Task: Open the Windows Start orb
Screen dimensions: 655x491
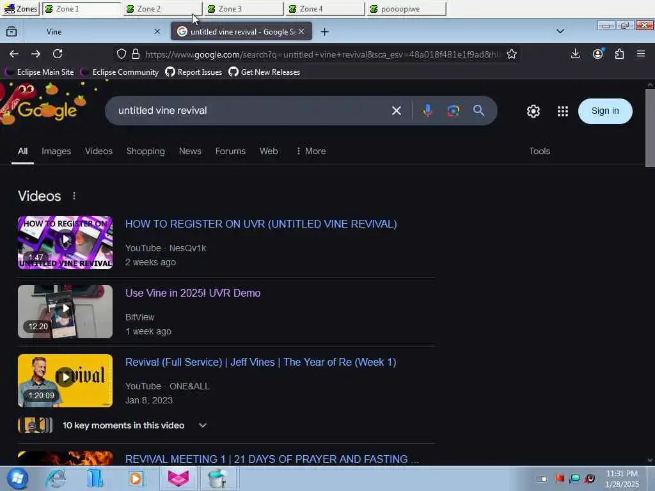Action: [17, 478]
